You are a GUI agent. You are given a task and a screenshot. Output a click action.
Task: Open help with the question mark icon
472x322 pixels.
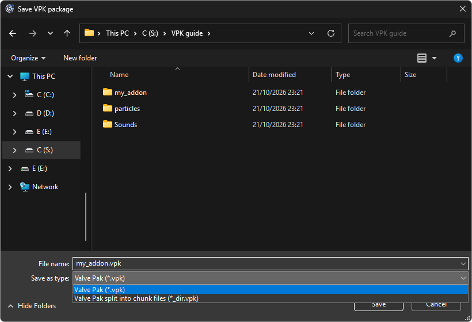[x=458, y=58]
